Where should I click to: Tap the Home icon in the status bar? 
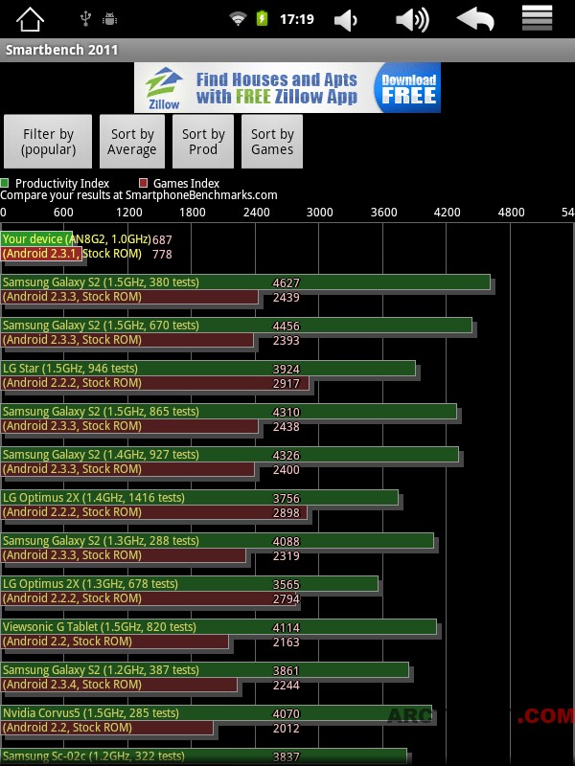31,19
